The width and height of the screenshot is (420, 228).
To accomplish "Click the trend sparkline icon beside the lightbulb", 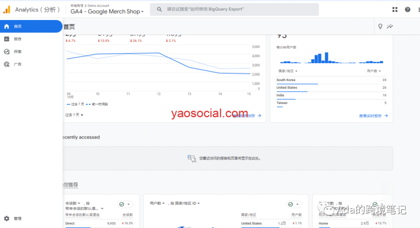I will 390,26.
